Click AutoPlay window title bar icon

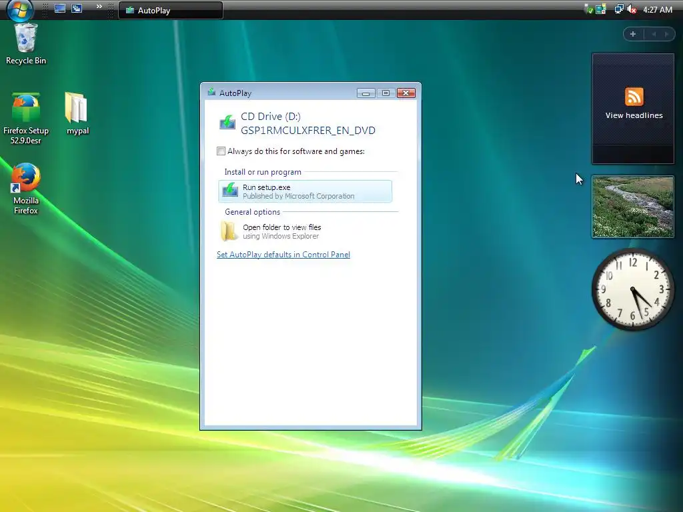pyautogui.click(x=211, y=92)
